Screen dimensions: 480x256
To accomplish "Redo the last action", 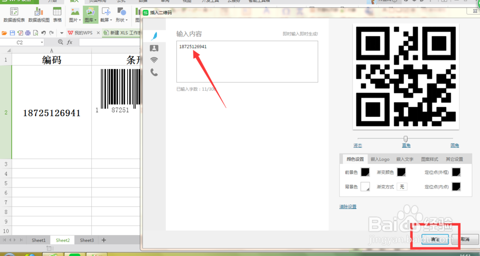I will [51, 33].
